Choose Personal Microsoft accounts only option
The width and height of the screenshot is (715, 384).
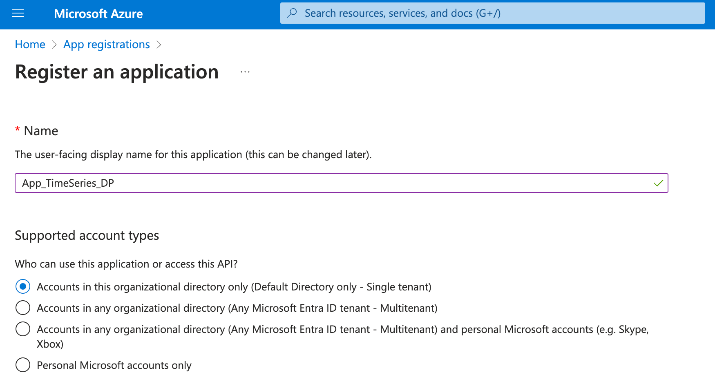pyautogui.click(x=23, y=365)
